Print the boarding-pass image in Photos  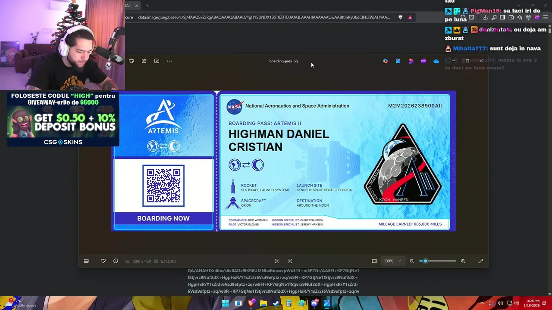click(132, 61)
